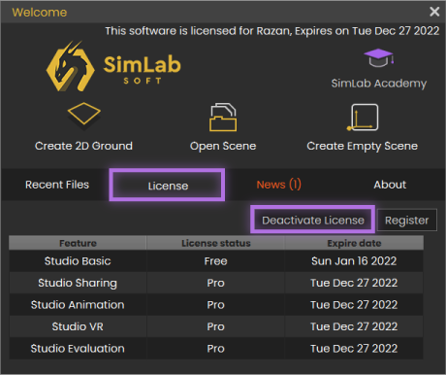
Task: Click the licensed for Razan notice text
Action: (272, 31)
